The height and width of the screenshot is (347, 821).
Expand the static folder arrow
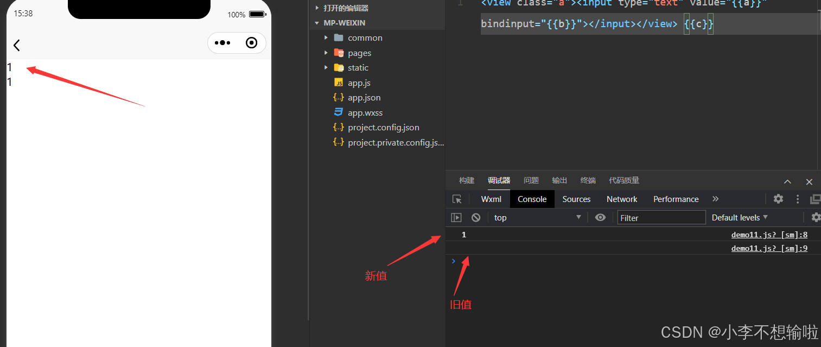[326, 67]
